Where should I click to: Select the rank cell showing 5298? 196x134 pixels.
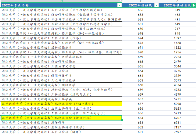178,104
